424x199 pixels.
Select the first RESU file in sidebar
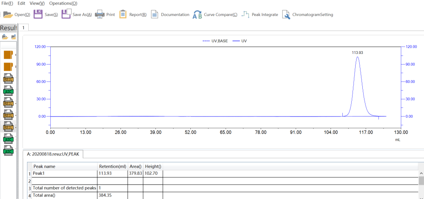(x=8, y=79)
